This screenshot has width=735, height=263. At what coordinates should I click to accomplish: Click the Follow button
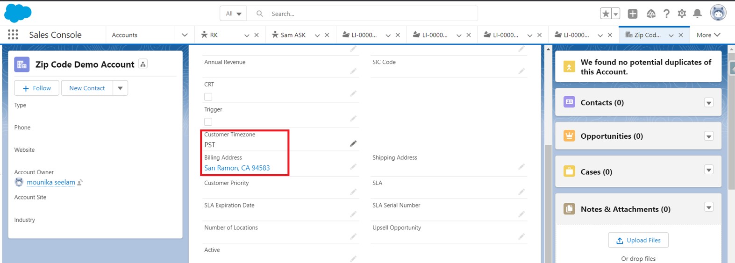coord(36,88)
